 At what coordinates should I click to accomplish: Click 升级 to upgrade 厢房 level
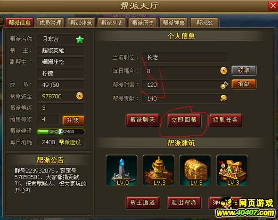[x=74, y=121]
